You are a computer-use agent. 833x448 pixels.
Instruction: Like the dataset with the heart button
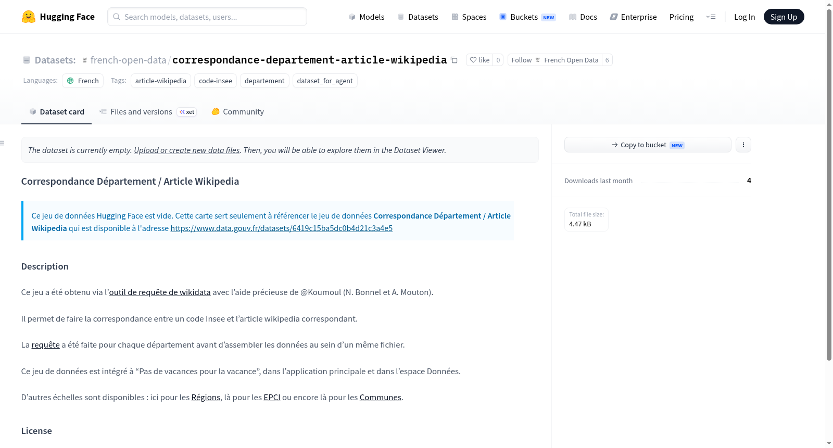coord(479,60)
